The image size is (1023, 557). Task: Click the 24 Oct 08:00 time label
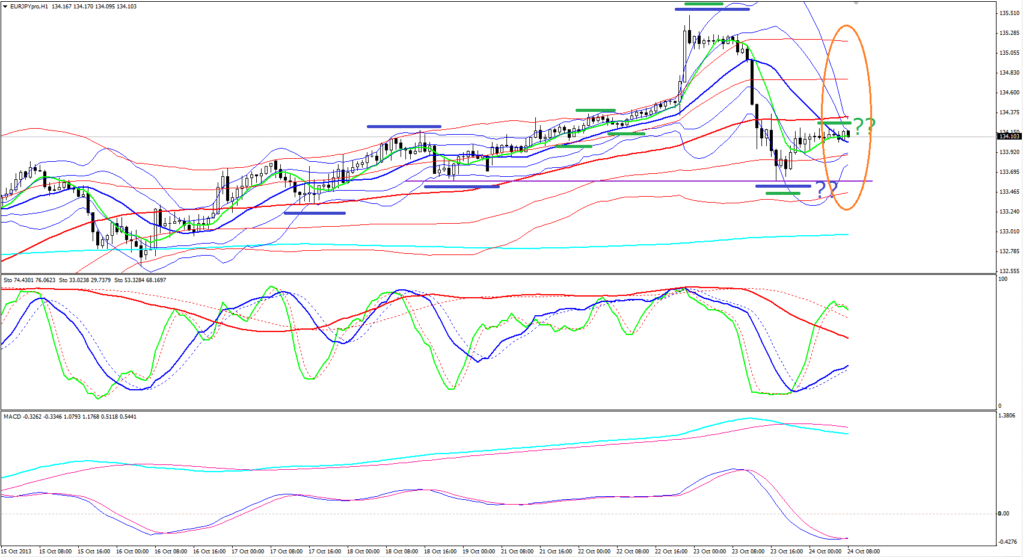864,551
